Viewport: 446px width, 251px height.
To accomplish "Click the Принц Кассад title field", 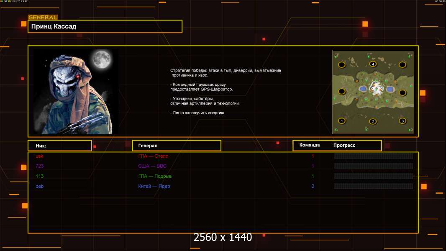I will [x=105, y=26].
